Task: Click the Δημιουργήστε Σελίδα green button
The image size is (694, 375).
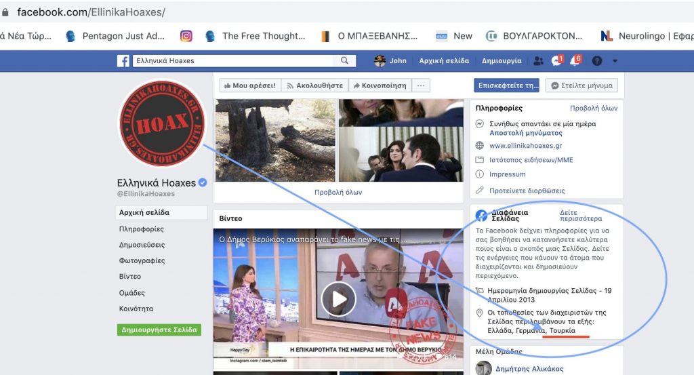Action: click(159, 330)
